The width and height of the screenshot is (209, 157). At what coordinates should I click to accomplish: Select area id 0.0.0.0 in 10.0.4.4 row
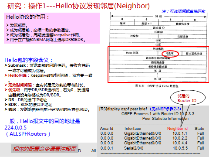[x=107, y=143]
